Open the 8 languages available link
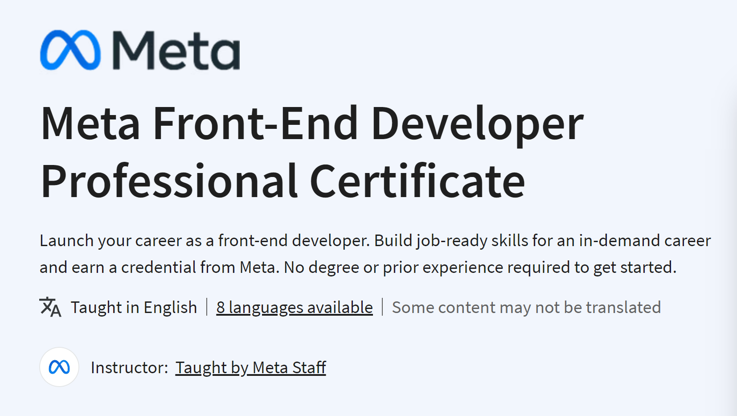The image size is (737, 416). (x=295, y=308)
